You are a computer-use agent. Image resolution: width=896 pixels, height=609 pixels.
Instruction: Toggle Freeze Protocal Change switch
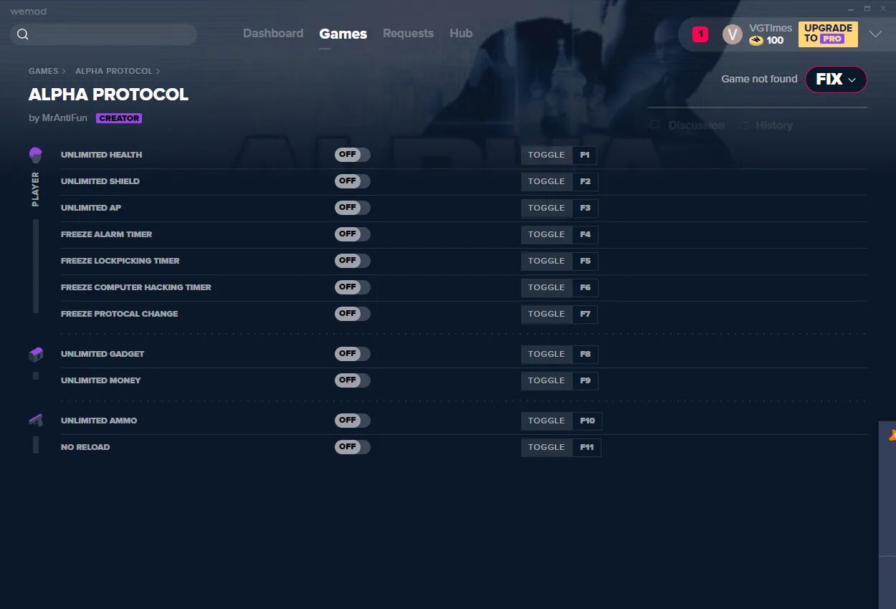(353, 314)
